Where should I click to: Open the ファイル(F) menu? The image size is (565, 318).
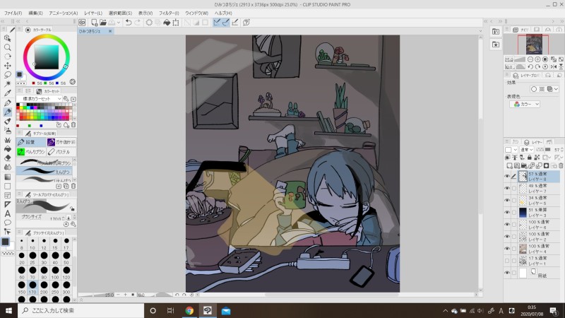coord(13,13)
